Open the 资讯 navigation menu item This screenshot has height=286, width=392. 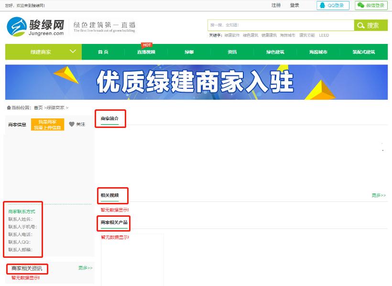232,51
